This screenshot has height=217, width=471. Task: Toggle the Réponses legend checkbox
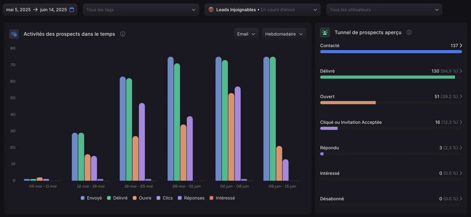click(180, 198)
